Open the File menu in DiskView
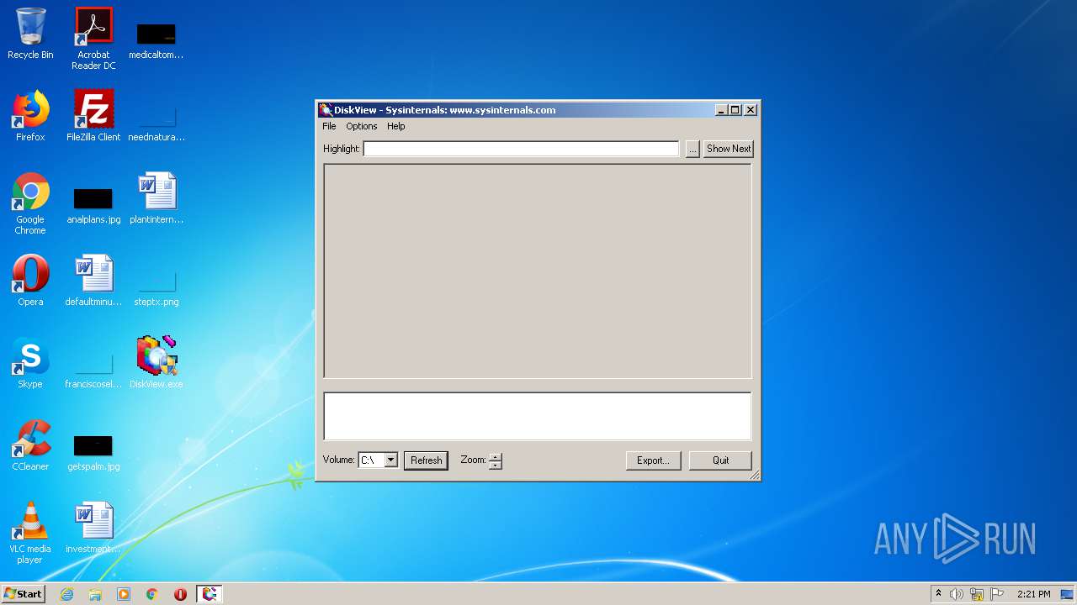 (329, 126)
